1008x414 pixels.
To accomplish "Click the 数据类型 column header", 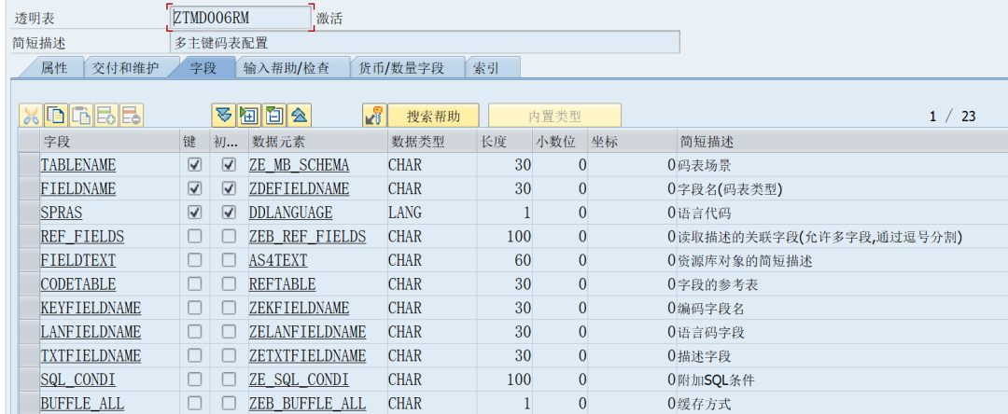I will tap(431, 141).
